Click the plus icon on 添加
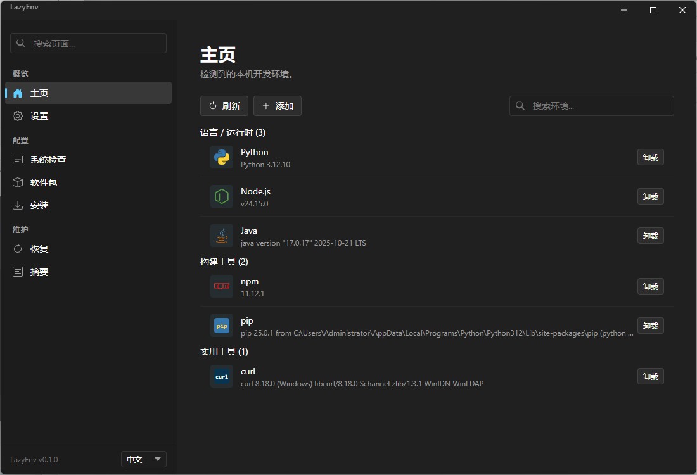 (x=266, y=106)
